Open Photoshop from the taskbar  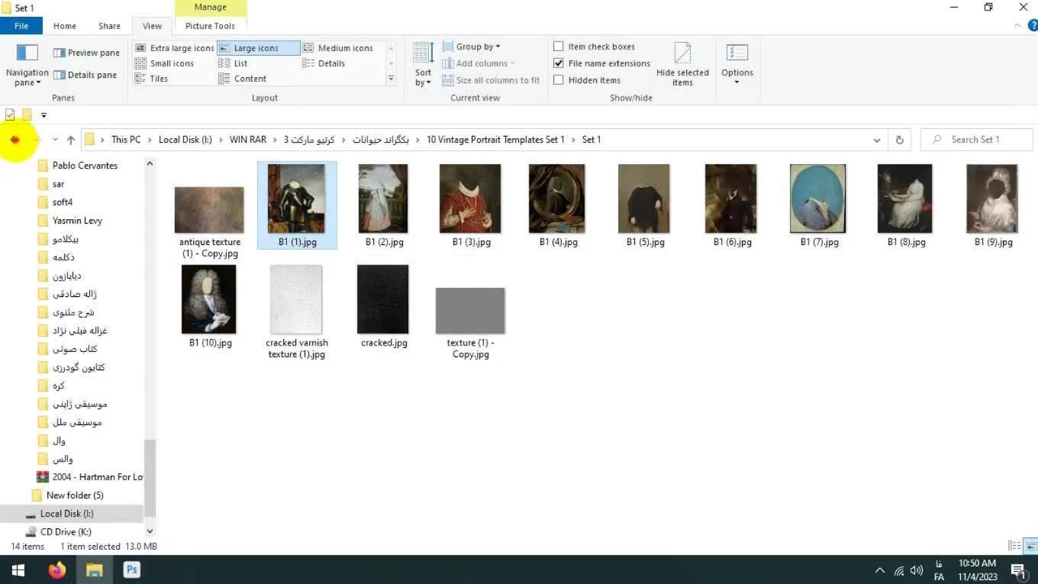pyautogui.click(x=131, y=570)
